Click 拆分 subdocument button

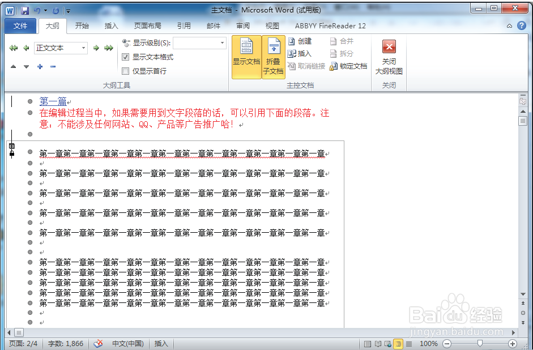tap(342, 54)
